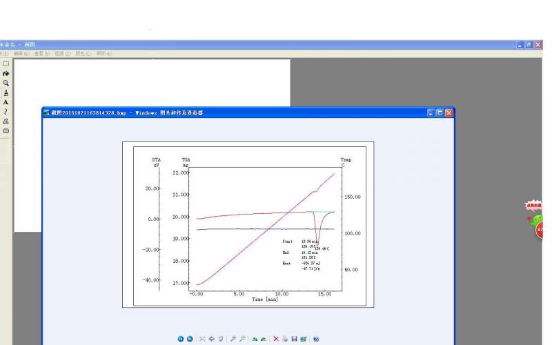Open the 编辑(E) menu in Paint

click(21, 54)
